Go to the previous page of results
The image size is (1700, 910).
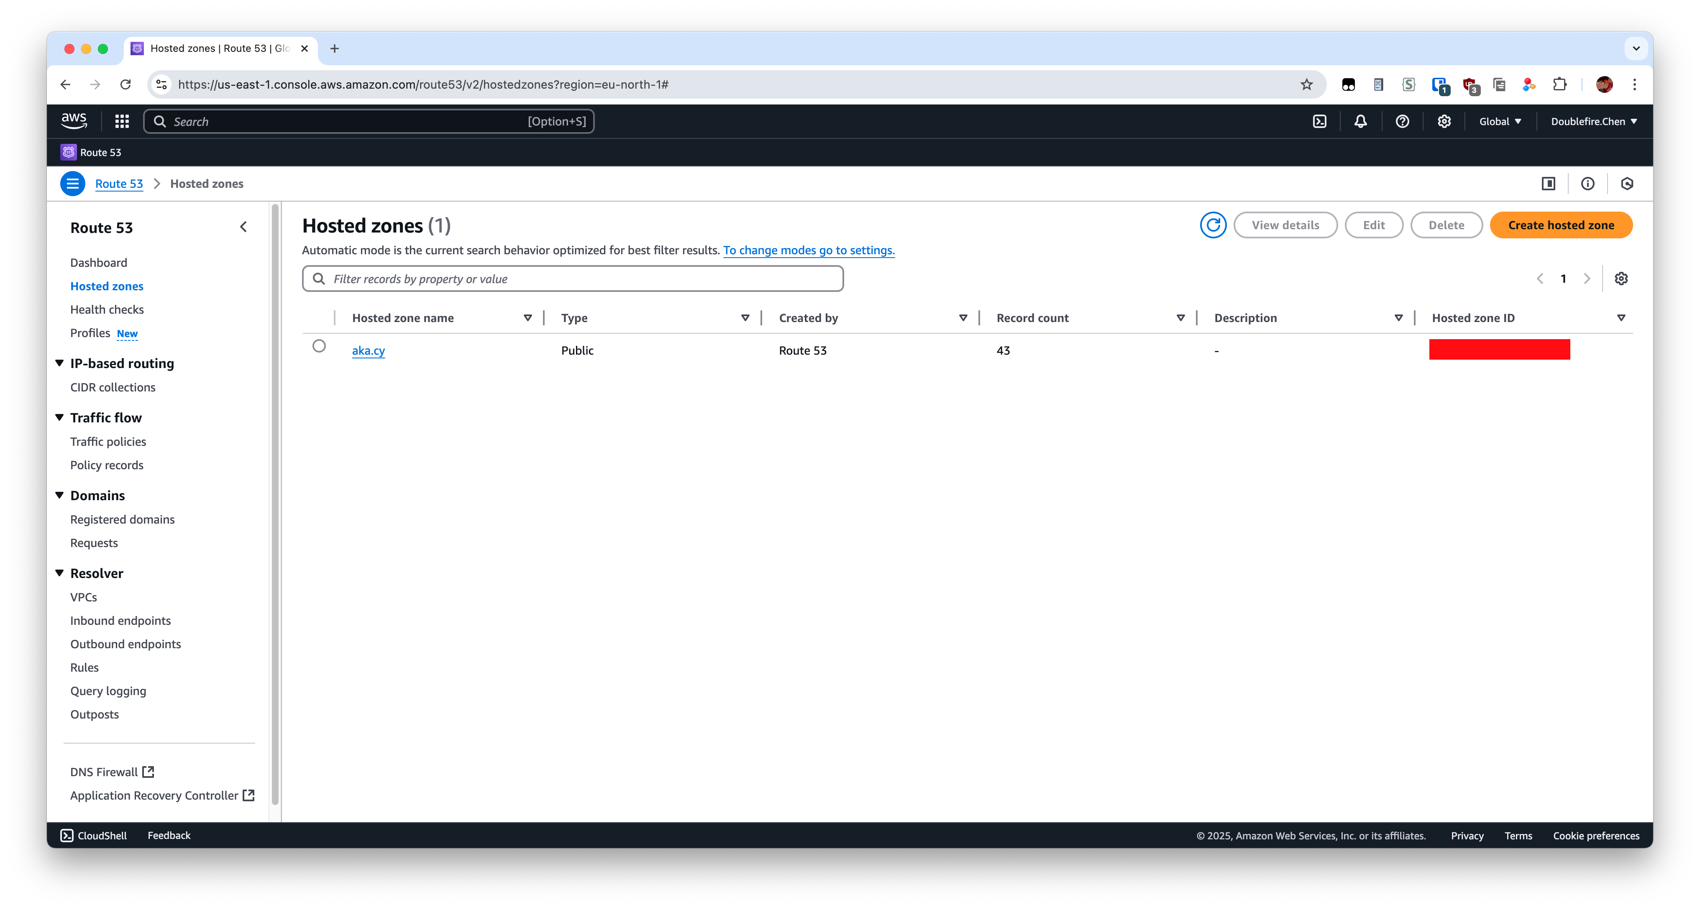coord(1540,279)
